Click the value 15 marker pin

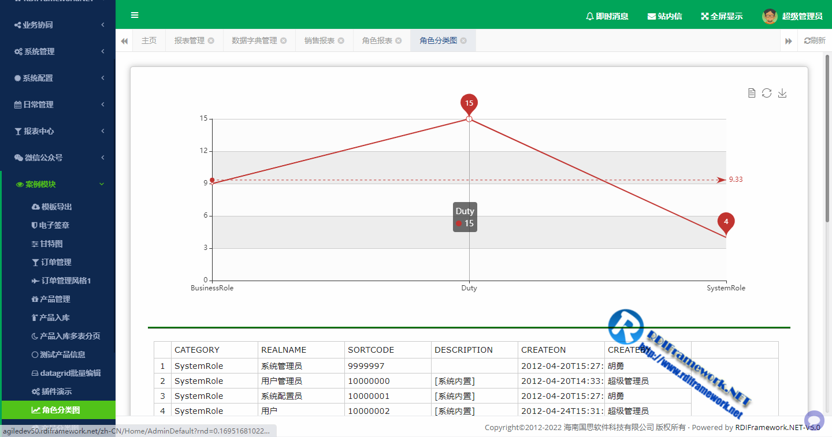(x=469, y=104)
